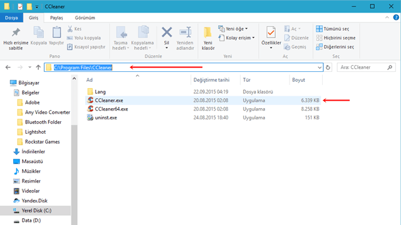401x225 pixels.
Task: Open Masaüstü desktop in sidebar
Action: (x=32, y=161)
